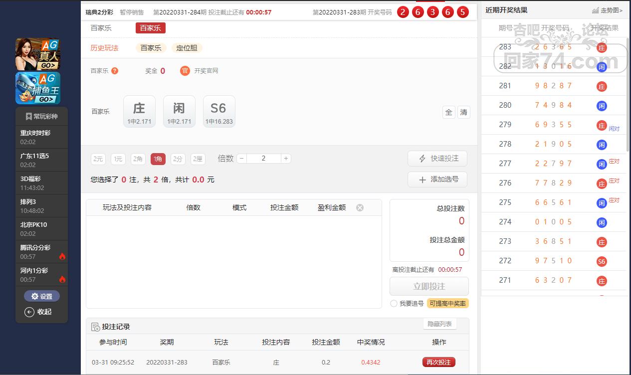Viewport: 631px width, 375px height.
Task: Choose 定位胆 in history play methods
Action: [187, 48]
